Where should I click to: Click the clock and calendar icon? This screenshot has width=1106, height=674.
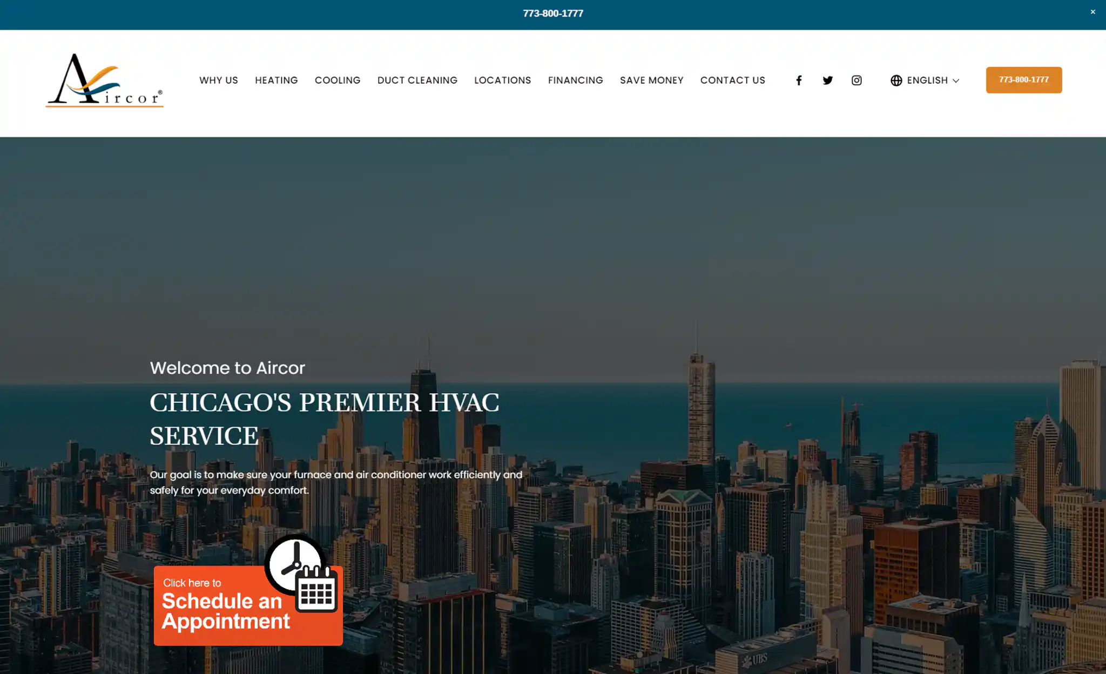click(301, 572)
